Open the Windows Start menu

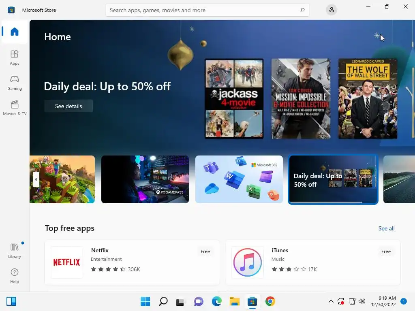point(145,301)
